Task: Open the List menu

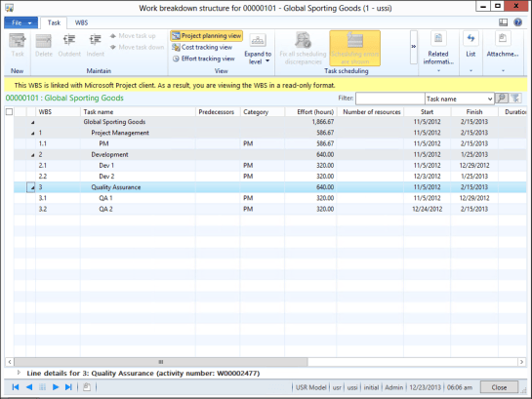Action: 471,52
